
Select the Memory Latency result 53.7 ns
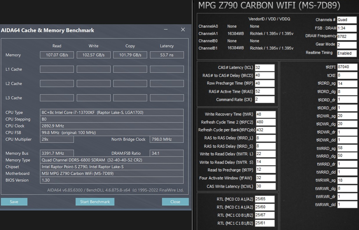(x=167, y=55)
